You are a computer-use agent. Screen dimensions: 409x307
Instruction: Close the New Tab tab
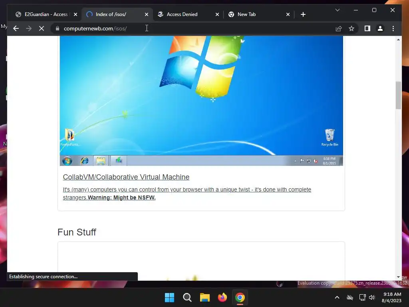(x=288, y=14)
